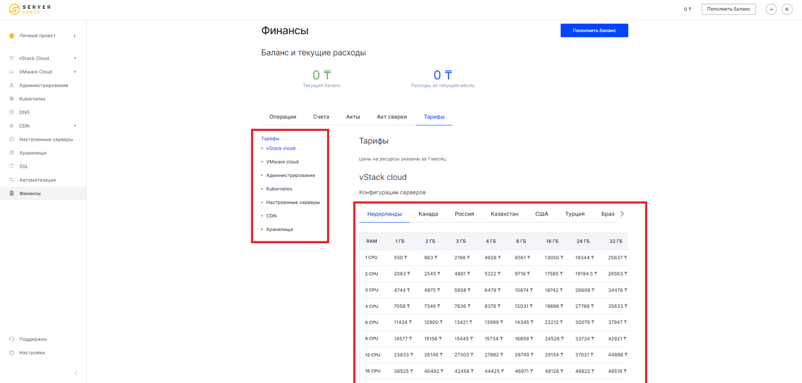Open DNS in the sidebar

[x=24, y=112]
